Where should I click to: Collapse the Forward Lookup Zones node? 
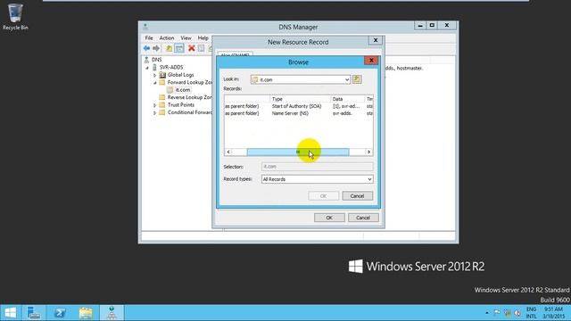[154, 83]
